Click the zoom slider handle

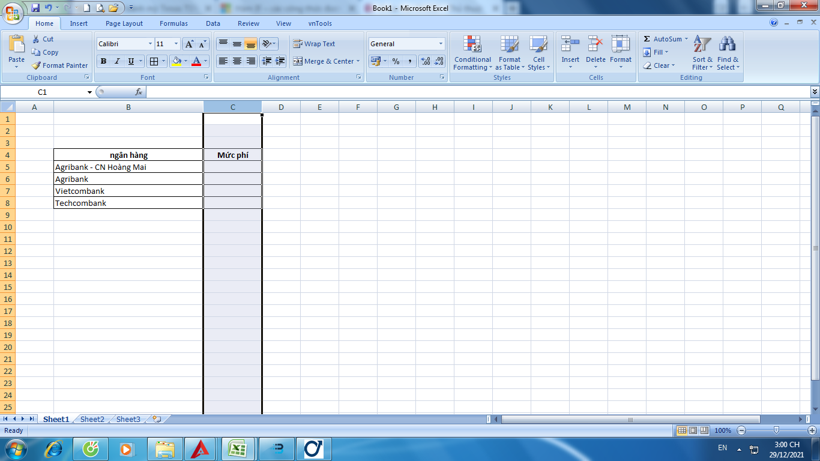[x=776, y=430]
